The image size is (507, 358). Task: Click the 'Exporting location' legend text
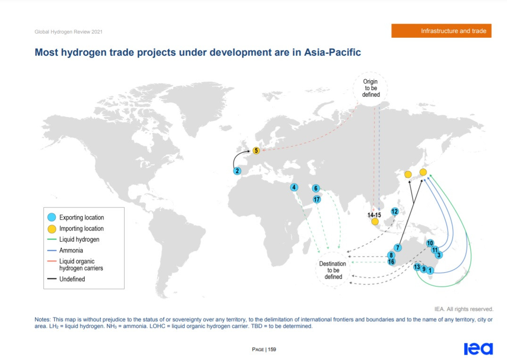click(x=82, y=217)
